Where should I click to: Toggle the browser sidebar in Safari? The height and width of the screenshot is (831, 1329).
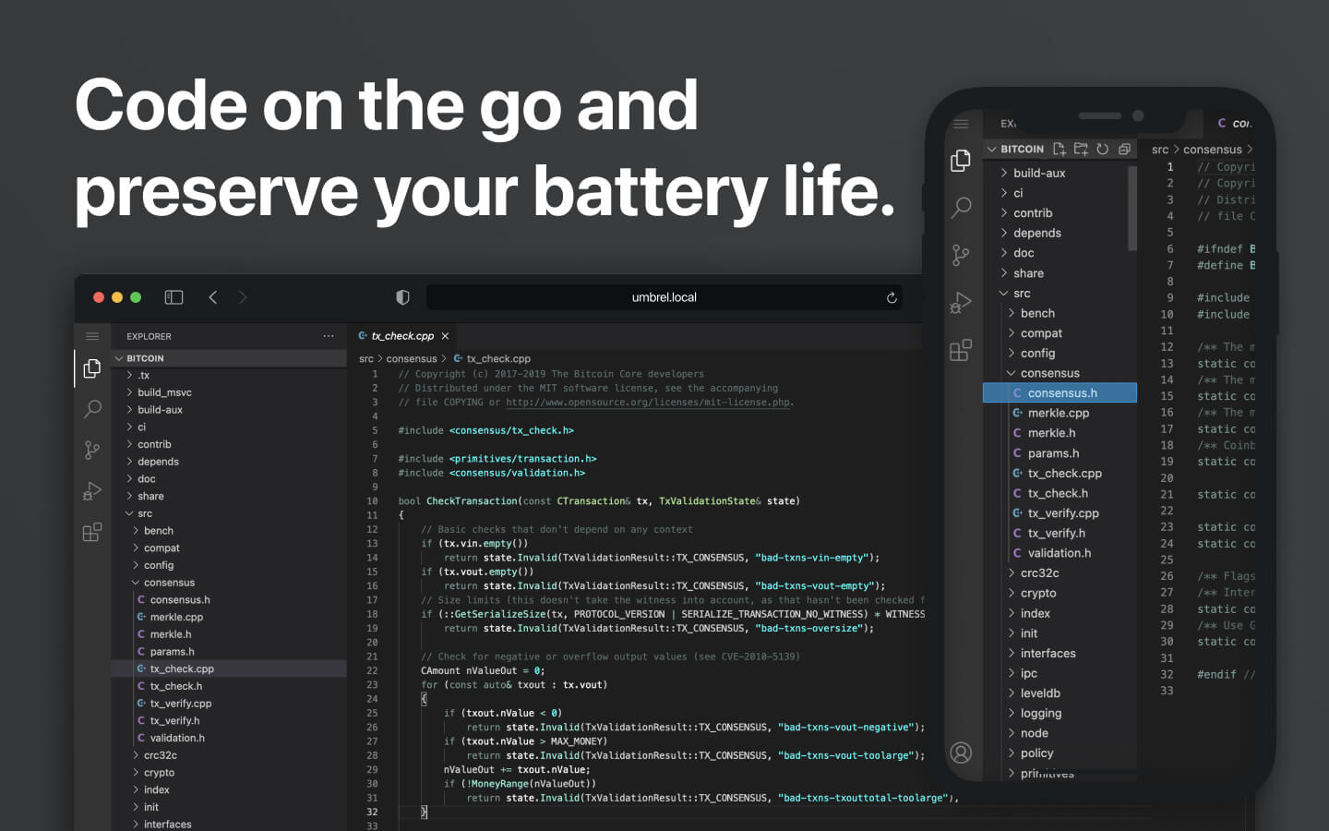[x=174, y=297]
